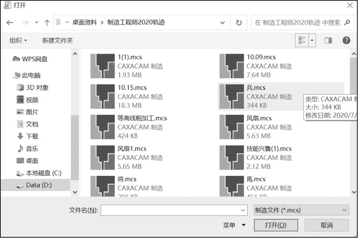Refresh the folder contents
The width and height of the screenshot is (358, 238).
pos(239,23)
